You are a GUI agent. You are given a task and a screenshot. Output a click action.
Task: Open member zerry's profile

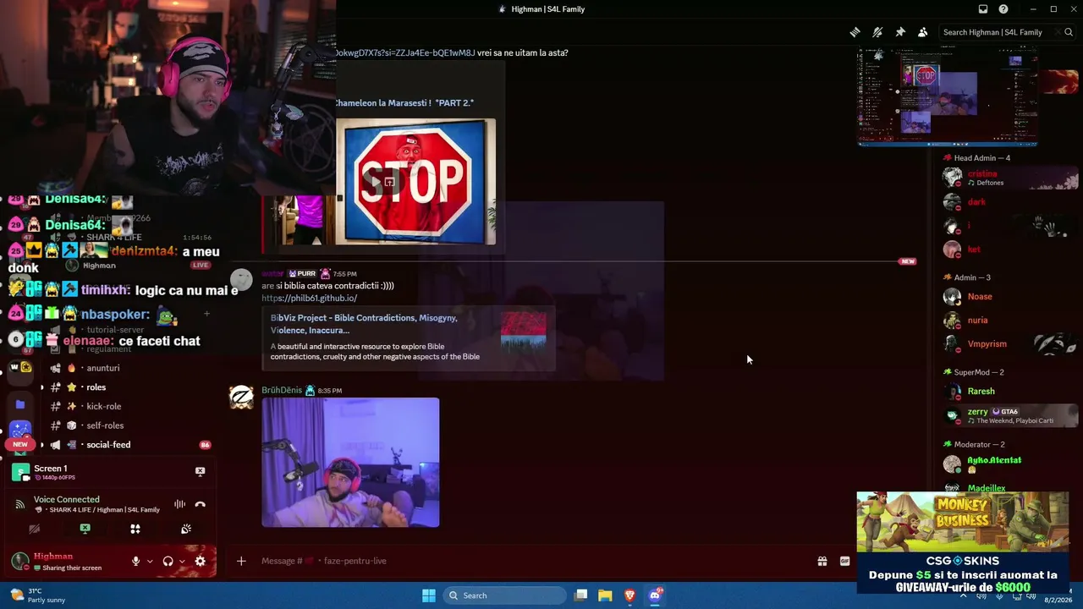click(1010, 415)
